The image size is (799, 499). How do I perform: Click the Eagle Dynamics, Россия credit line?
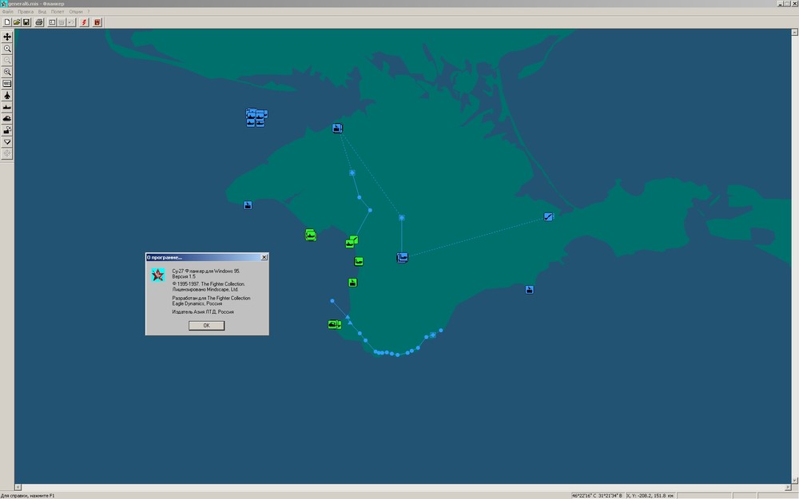coord(197,303)
